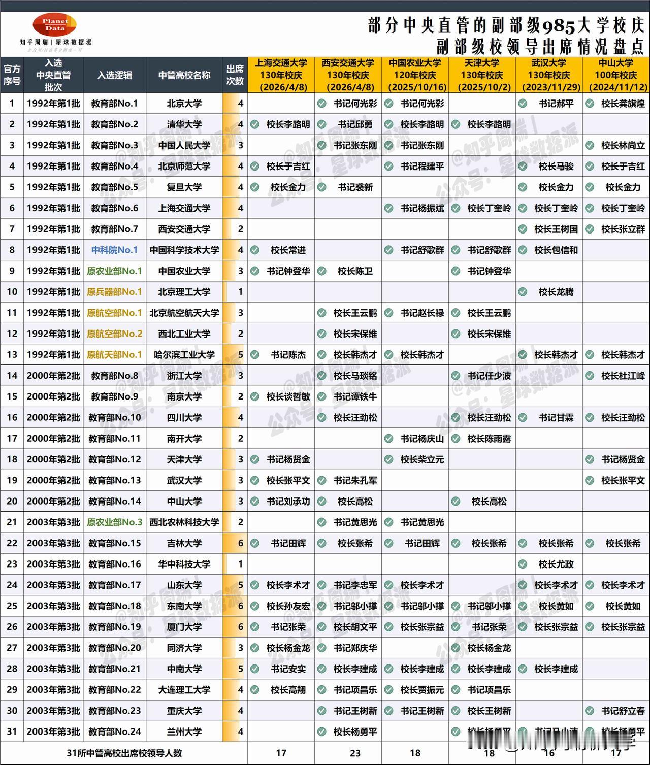Select the name 书记安实
This screenshot has height=765, width=650.
pos(288,669)
